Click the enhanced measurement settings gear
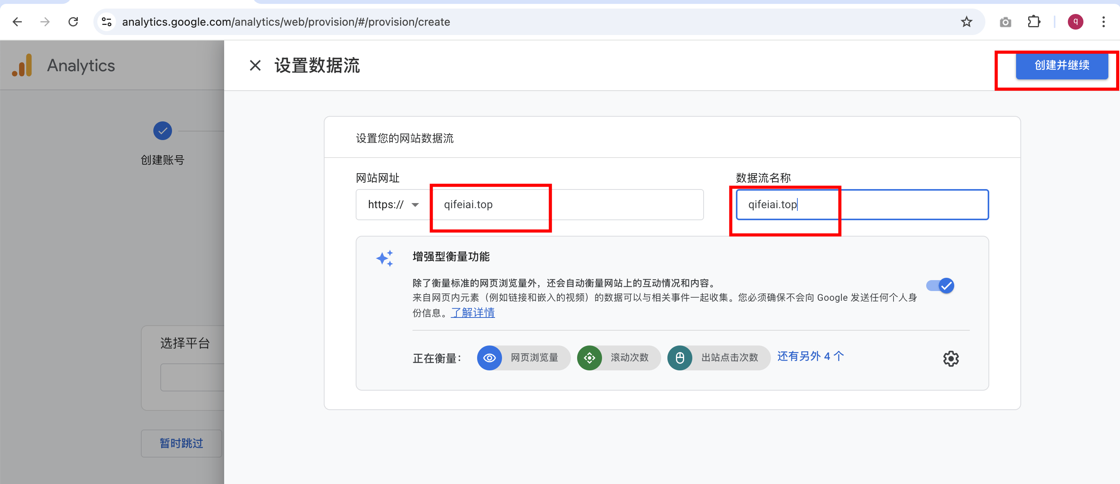Screen dimensions: 1120x484 click(950, 358)
